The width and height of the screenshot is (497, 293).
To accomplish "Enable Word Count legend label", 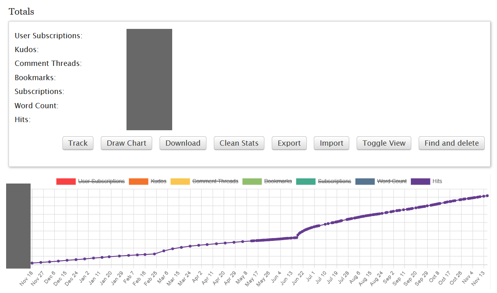I will click(392, 181).
